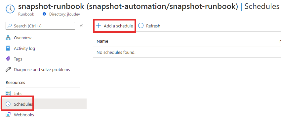This screenshot has height=119, width=281.
Task: Open the Jobs resource page
Action: pos(18,94)
